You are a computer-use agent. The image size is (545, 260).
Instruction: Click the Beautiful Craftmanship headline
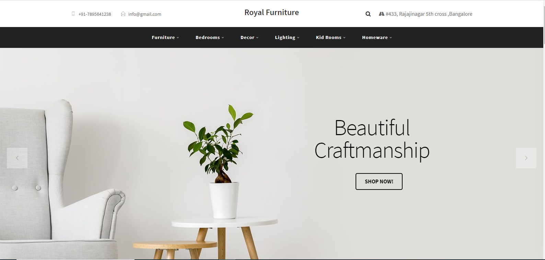pos(372,139)
